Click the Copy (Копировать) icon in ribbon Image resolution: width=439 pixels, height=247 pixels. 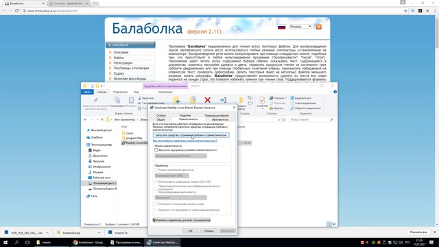[117, 100]
